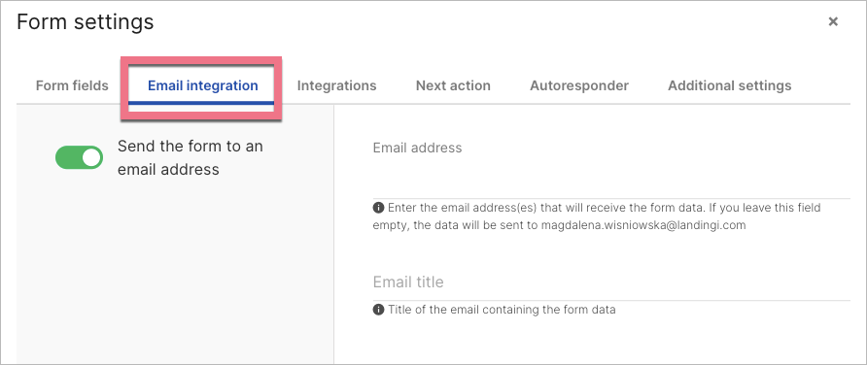Go to the Next action tab
This screenshot has width=867, height=365.
click(453, 86)
